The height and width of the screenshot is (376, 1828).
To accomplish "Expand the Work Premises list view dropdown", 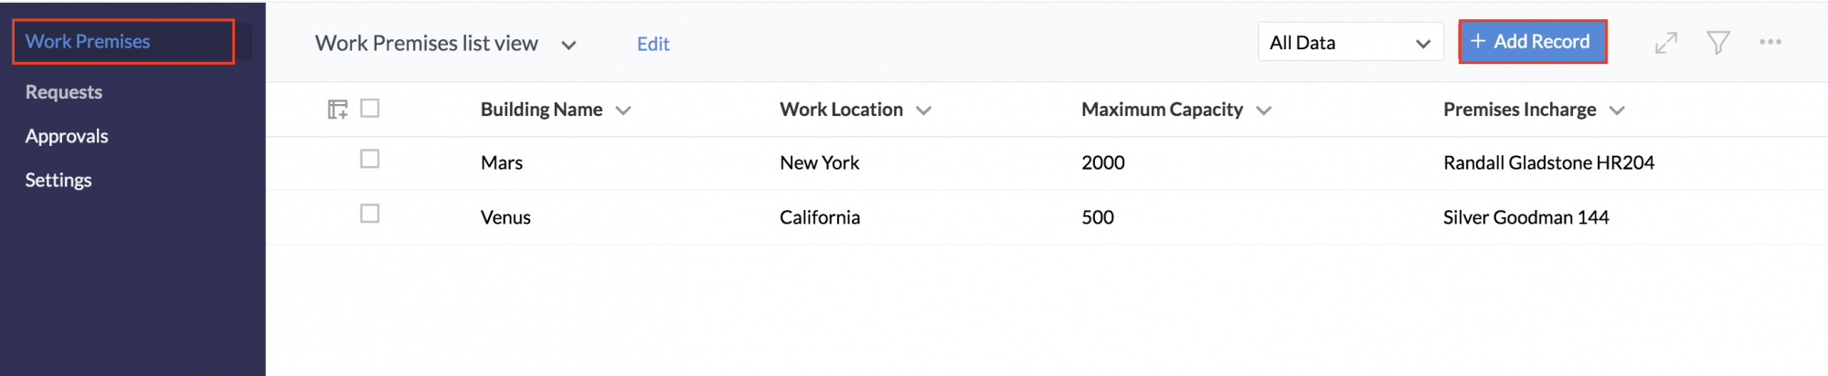I will click(569, 45).
